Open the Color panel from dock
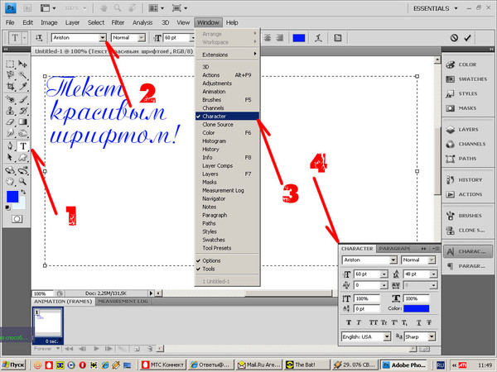The image size is (497, 372). 461,64
